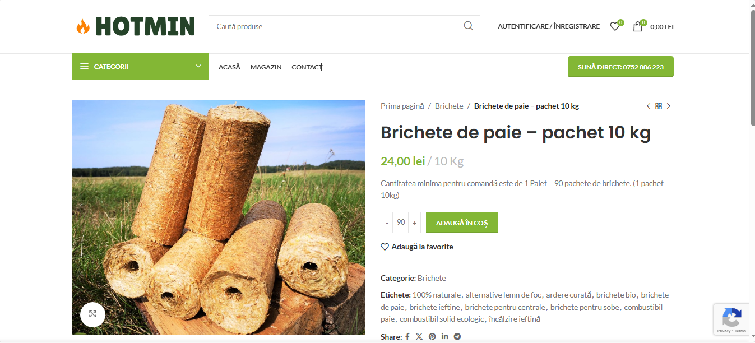755x343 pixels.
Task: Share product on Telegram
Action: [457, 337]
